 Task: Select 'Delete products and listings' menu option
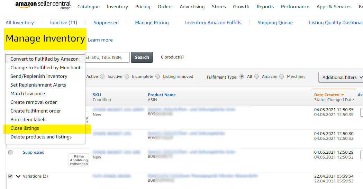[41, 137]
